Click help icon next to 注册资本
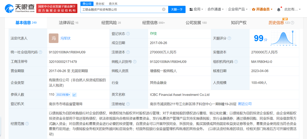 pyautogui.click(x=128, y=52)
